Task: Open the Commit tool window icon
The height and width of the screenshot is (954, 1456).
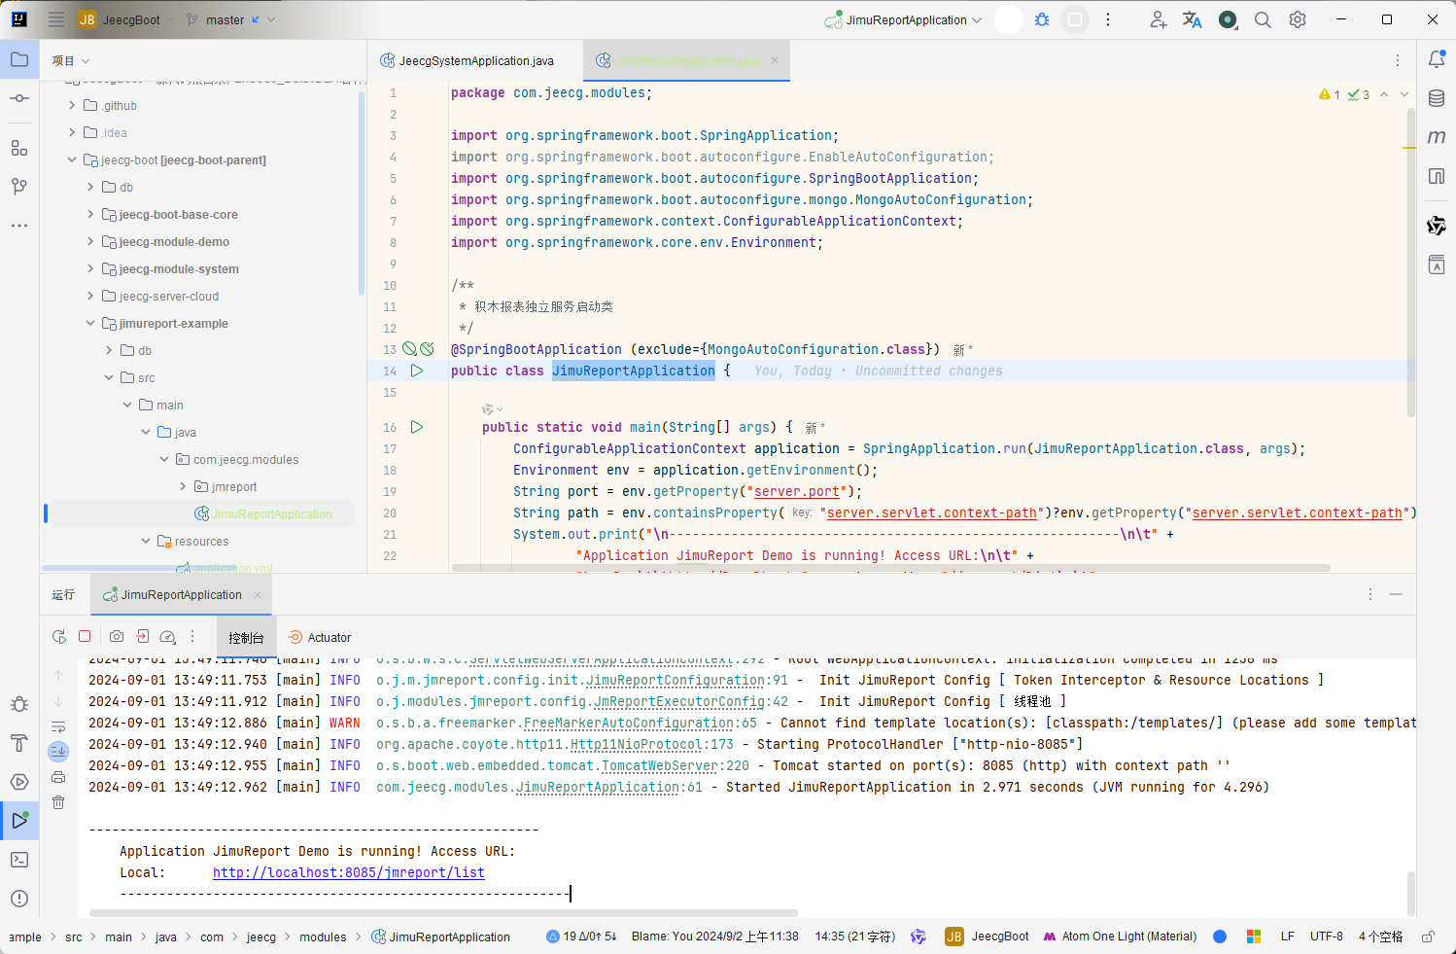Action: click(19, 98)
